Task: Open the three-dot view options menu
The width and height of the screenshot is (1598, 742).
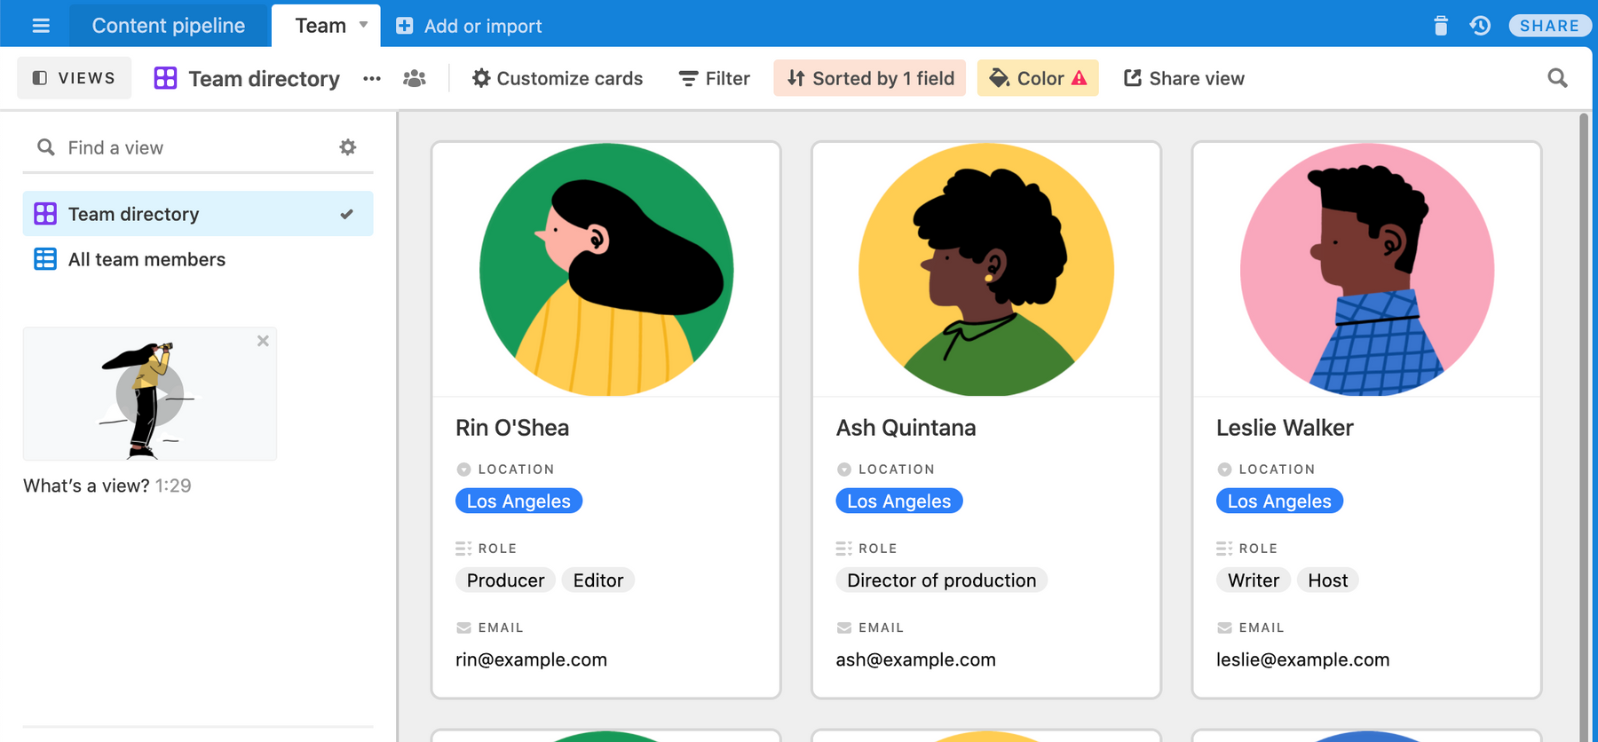Action: pos(372,78)
